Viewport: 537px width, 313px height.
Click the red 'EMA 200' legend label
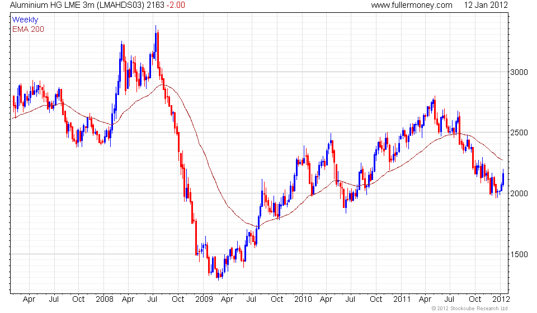point(28,30)
